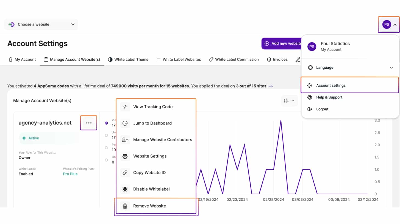Click the Manage Website Contributors person icon
This screenshot has height=224, width=400.
pyautogui.click(x=125, y=140)
